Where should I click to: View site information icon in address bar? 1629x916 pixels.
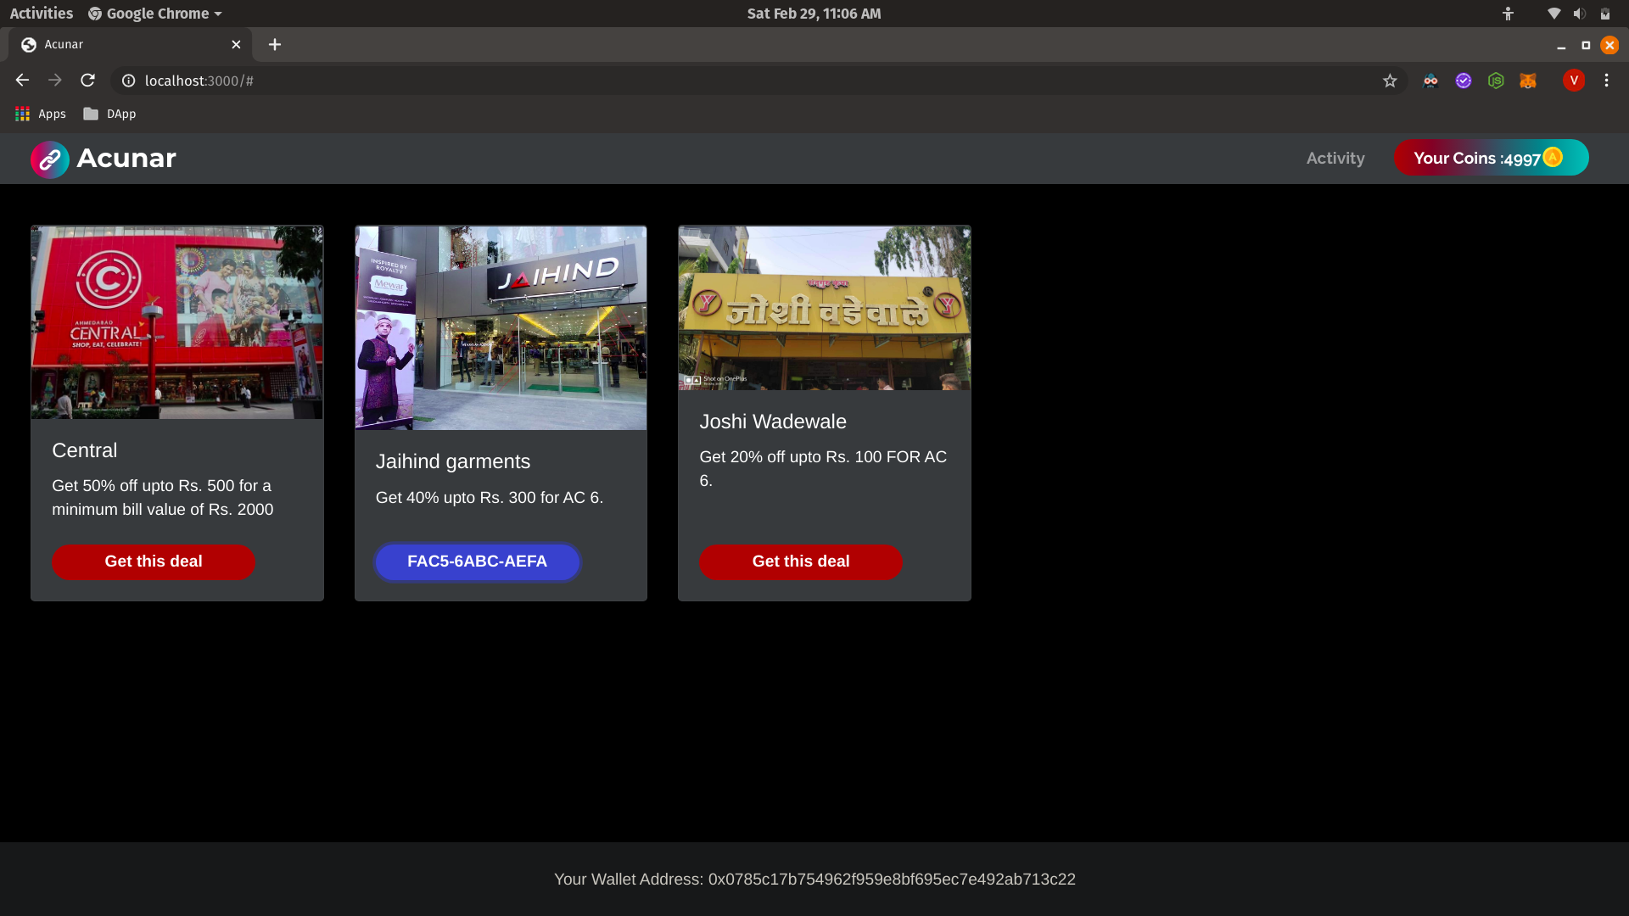pyautogui.click(x=128, y=81)
